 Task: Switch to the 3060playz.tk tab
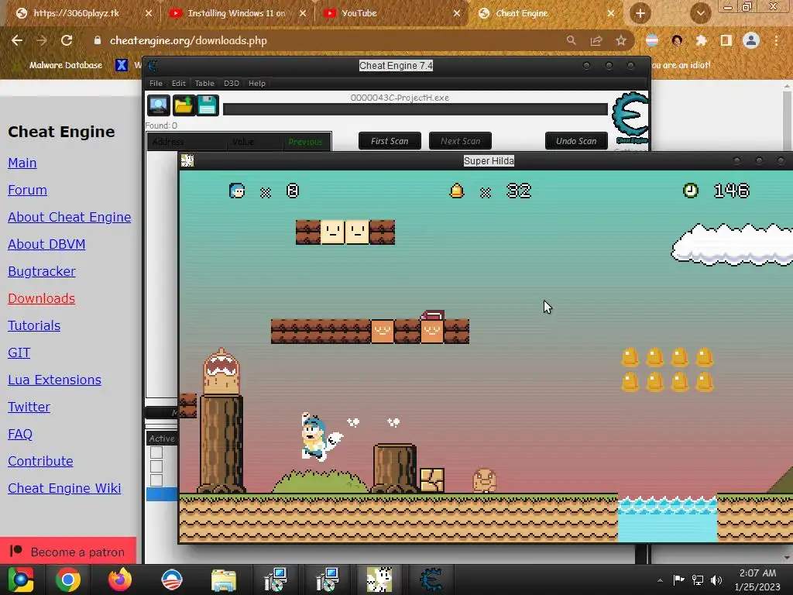(84, 13)
